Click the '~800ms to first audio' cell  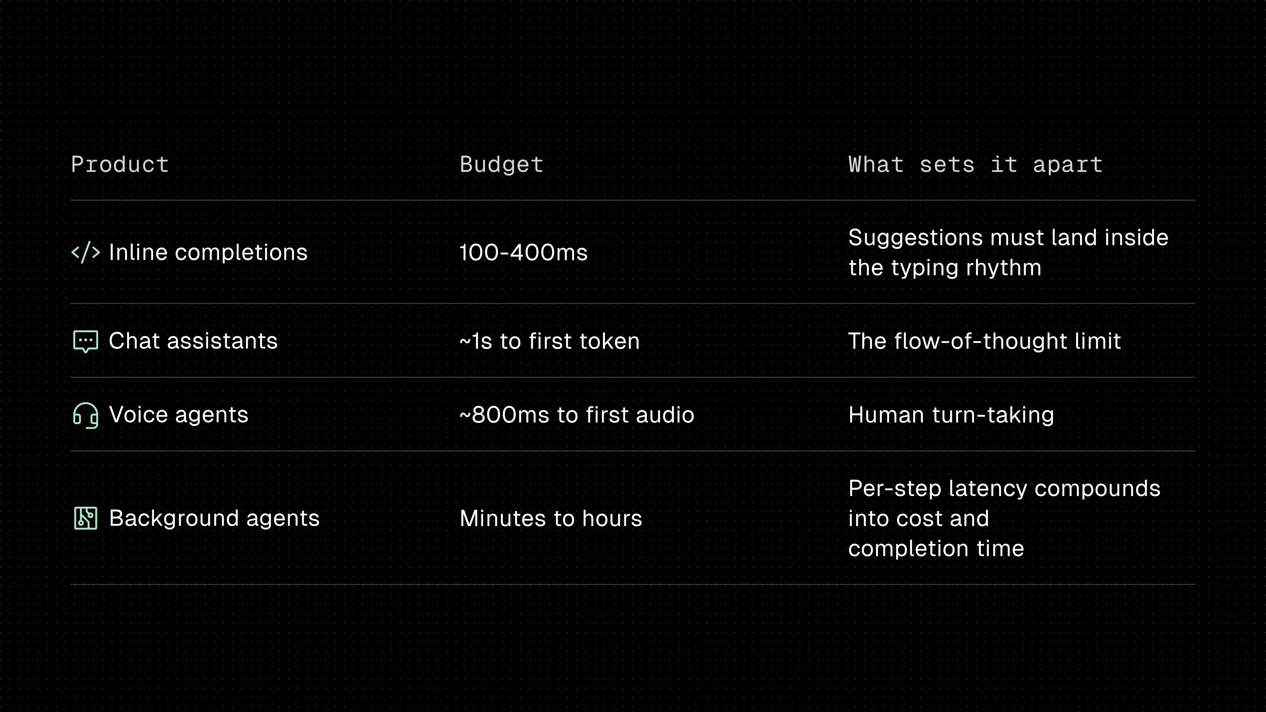577,415
